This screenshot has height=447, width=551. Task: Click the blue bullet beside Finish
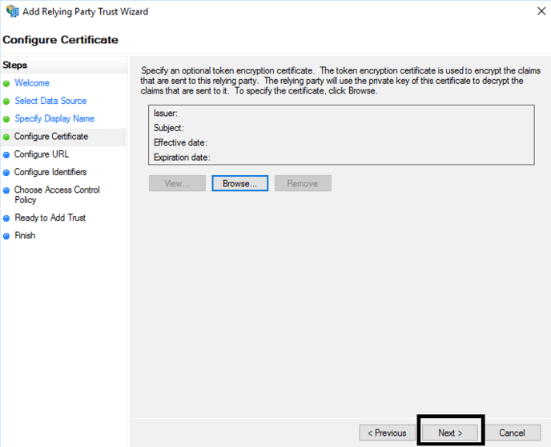click(x=6, y=236)
